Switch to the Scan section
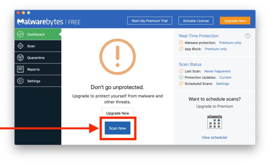Screen dimensions: 270x164 [38, 46]
